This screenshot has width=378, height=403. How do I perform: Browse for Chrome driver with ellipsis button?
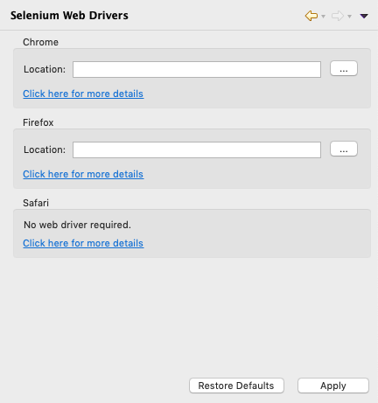tap(344, 68)
